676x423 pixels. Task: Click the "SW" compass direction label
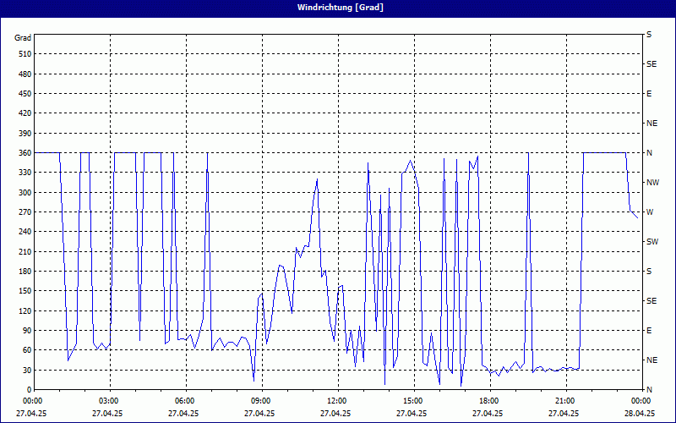(651, 241)
